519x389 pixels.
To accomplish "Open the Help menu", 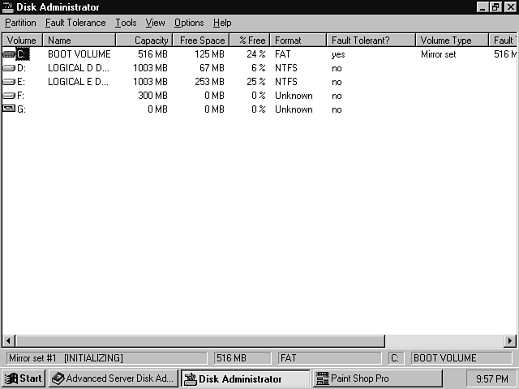I will [x=222, y=23].
